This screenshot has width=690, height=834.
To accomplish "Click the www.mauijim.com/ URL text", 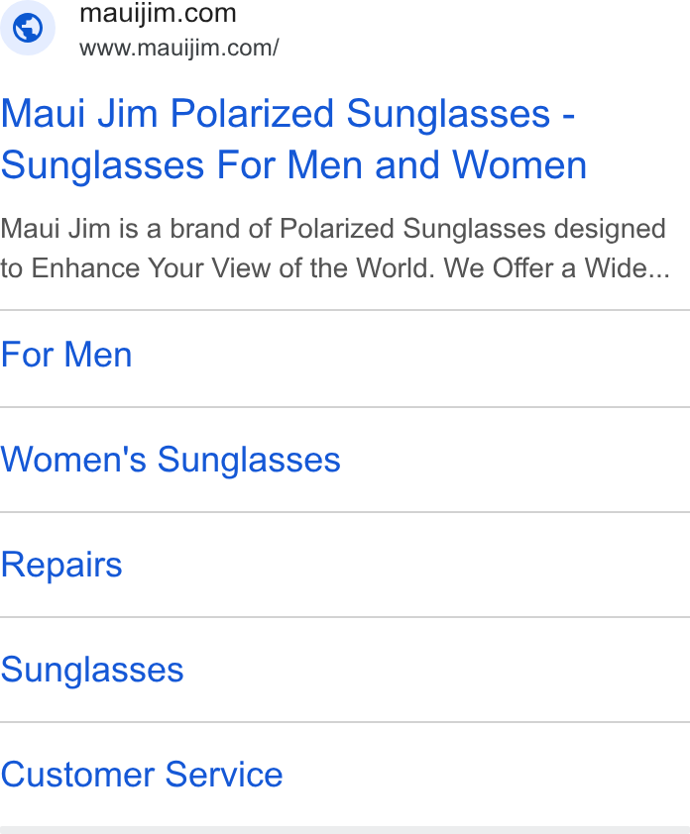I will click(178, 48).
